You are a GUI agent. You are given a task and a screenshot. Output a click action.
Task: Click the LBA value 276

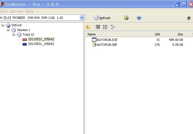(157, 45)
